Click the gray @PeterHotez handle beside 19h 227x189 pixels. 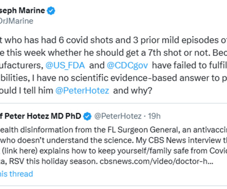coord(118,116)
